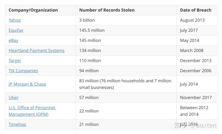The image size is (222, 134).
Task: Open the Yahoo link
Action: [15, 20]
